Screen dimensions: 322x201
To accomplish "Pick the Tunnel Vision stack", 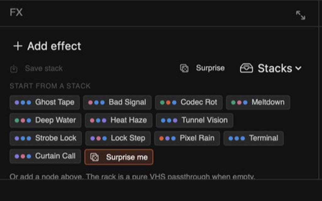I will pyautogui.click(x=194, y=120).
